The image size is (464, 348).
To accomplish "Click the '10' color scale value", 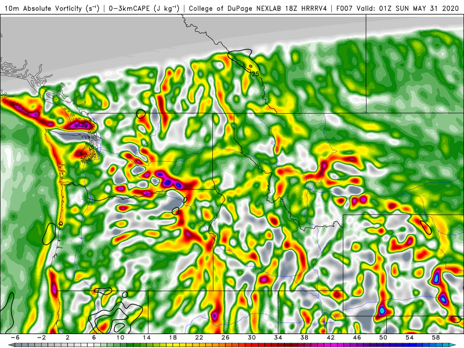I will coord(120,338).
